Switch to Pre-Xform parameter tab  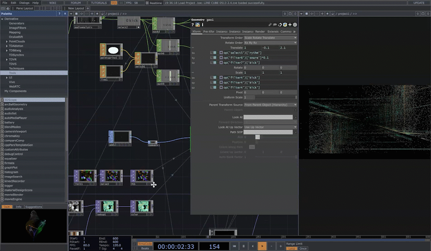tap(208, 31)
